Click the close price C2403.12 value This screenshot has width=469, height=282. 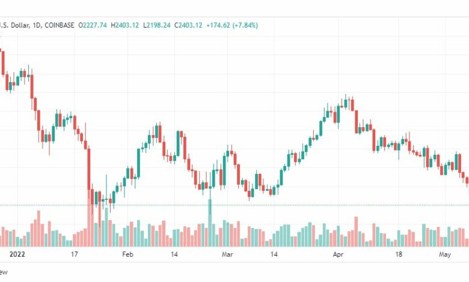tap(188, 25)
